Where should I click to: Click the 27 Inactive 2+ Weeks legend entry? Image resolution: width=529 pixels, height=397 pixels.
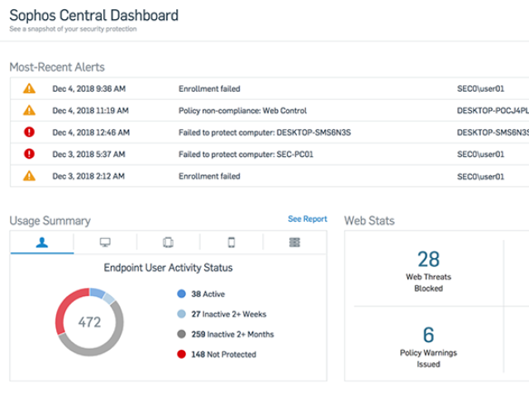click(x=225, y=314)
